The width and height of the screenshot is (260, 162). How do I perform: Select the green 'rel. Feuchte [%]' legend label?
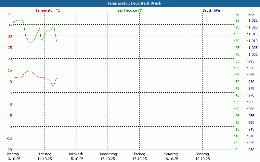131,10
